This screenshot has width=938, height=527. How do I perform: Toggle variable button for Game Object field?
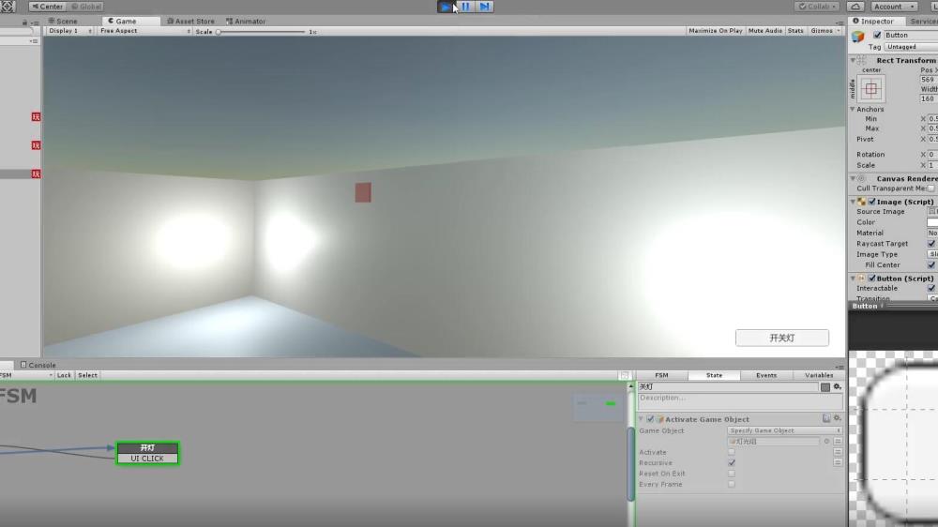838,442
